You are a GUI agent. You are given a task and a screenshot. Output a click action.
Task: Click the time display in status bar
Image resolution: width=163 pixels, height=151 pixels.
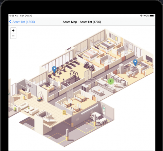14,16
